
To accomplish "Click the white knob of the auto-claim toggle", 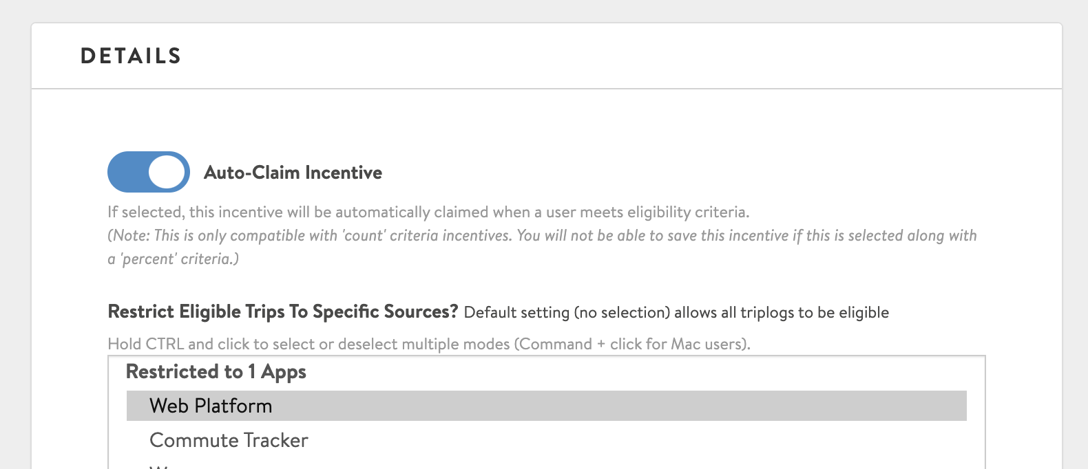I will [169, 172].
